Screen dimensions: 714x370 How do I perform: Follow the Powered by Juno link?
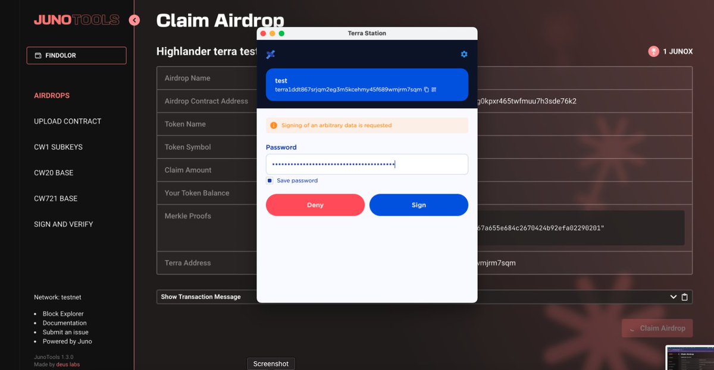tap(67, 341)
